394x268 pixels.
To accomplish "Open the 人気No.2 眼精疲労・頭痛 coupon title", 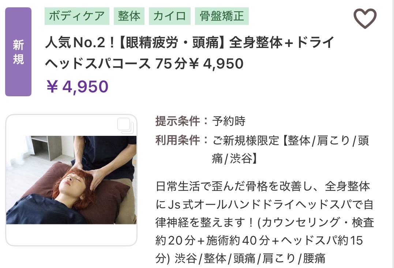I will pos(190,42).
